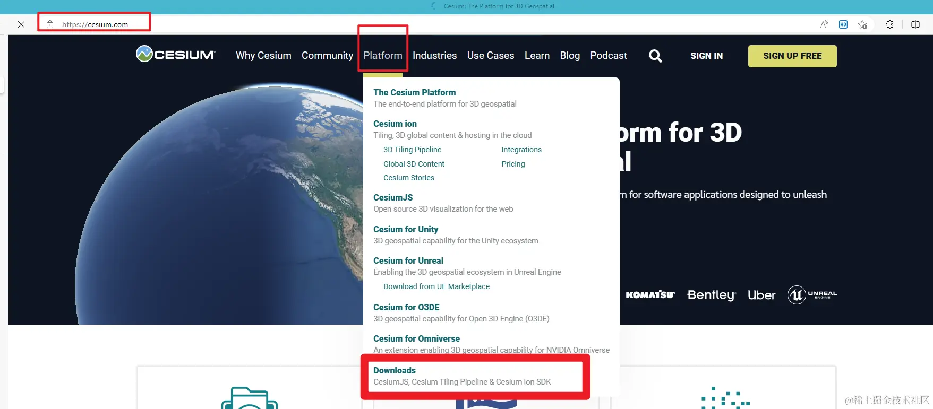Open Integrations link
933x409 pixels.
[x=521, y=150]
